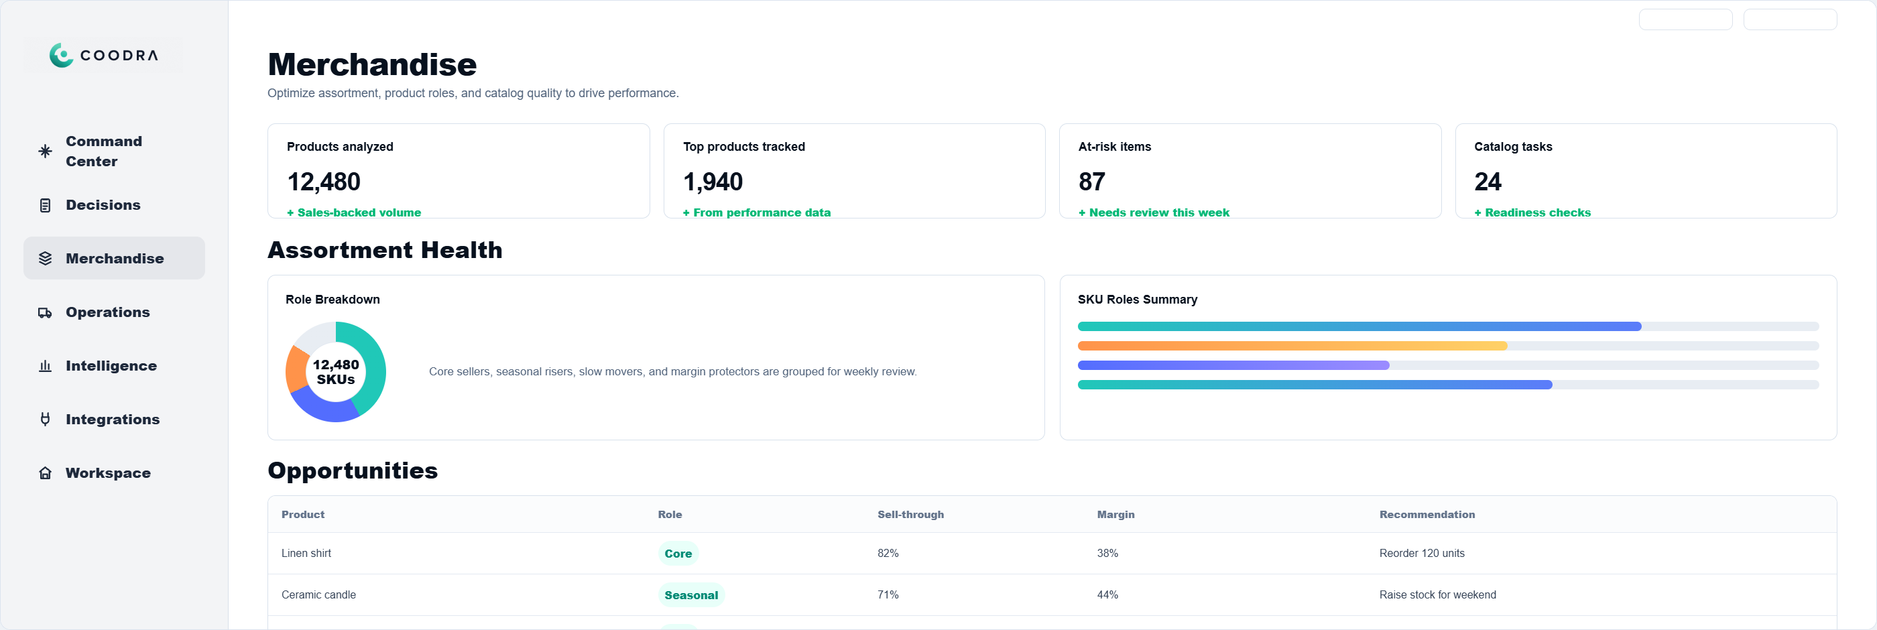This screenshot has height=630, width=1877.
Task: Click the SKU Roles Summary card title
Action: (1138, 300)
